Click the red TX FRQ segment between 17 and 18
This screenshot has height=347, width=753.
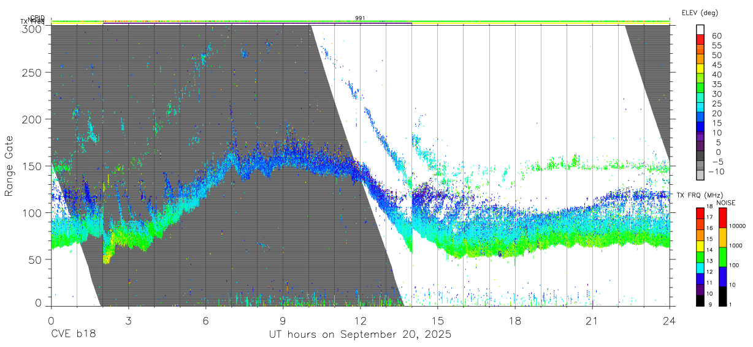coord(700,213)
